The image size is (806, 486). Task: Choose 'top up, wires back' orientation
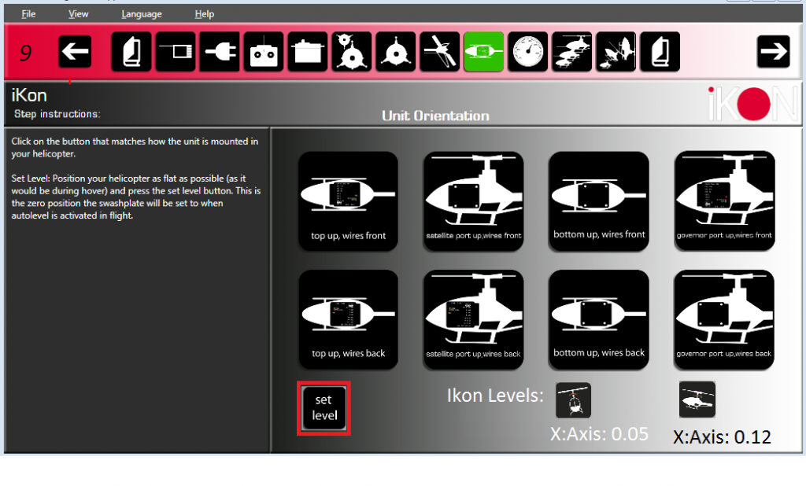pos(348,319)
